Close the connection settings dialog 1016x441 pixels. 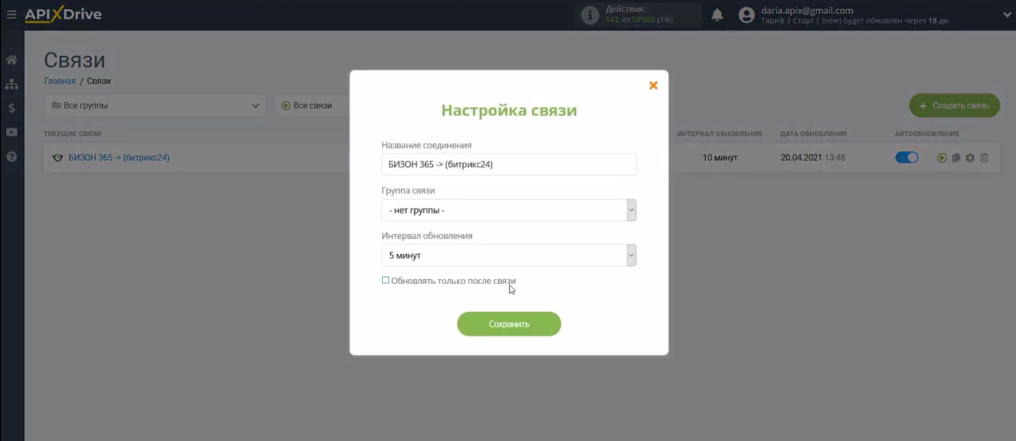653,85
